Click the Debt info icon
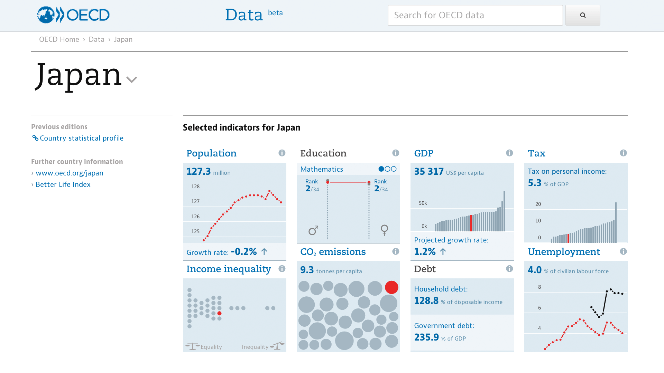 pos(509,269)
